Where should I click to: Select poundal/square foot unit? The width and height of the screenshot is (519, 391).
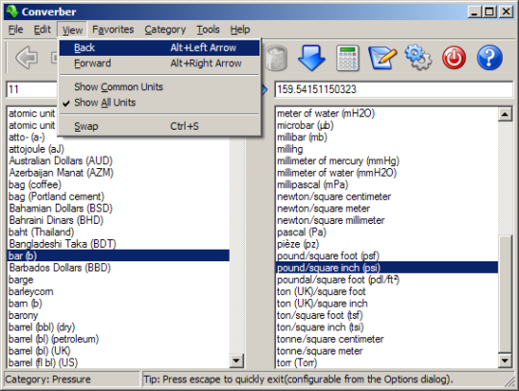387,280
